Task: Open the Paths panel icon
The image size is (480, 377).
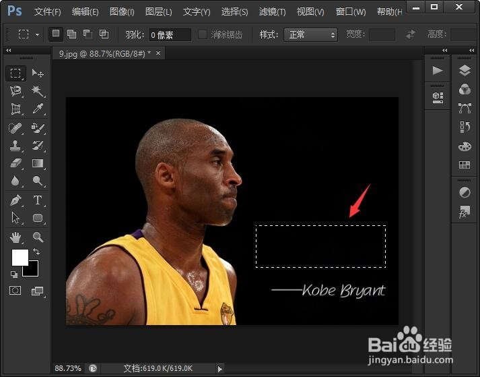Action: (x=465, y=108)
